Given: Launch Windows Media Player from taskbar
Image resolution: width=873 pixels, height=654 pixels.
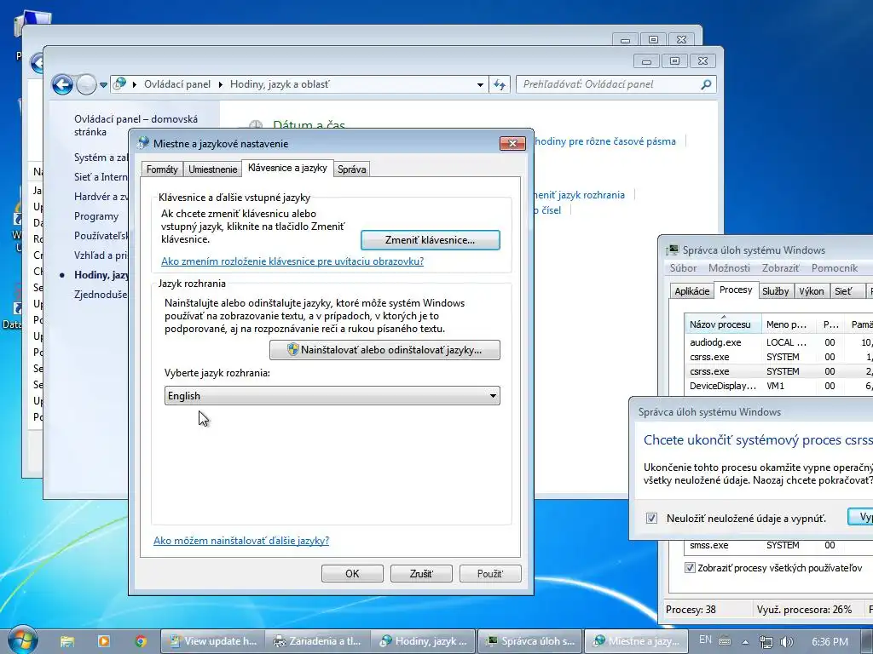Looking at the screenshot, I should click(x=104, y=641).
